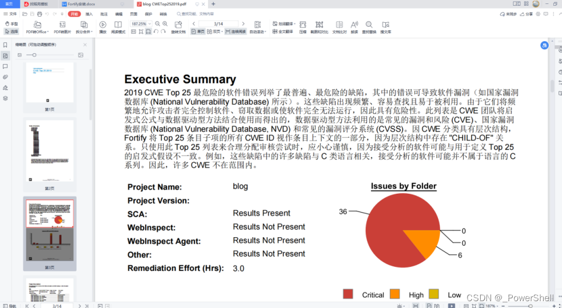Viewport: 562px width, 308px height.
Task: Rotate the page counterclockwise
Action: coord(156,31)
